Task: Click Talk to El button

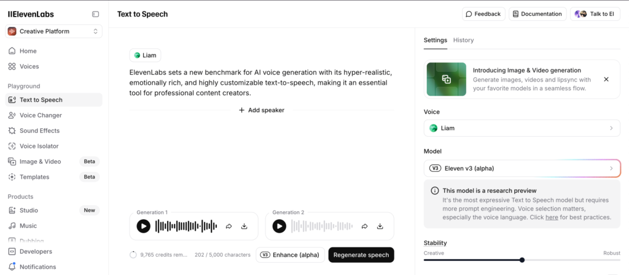Action: [595, 14]
